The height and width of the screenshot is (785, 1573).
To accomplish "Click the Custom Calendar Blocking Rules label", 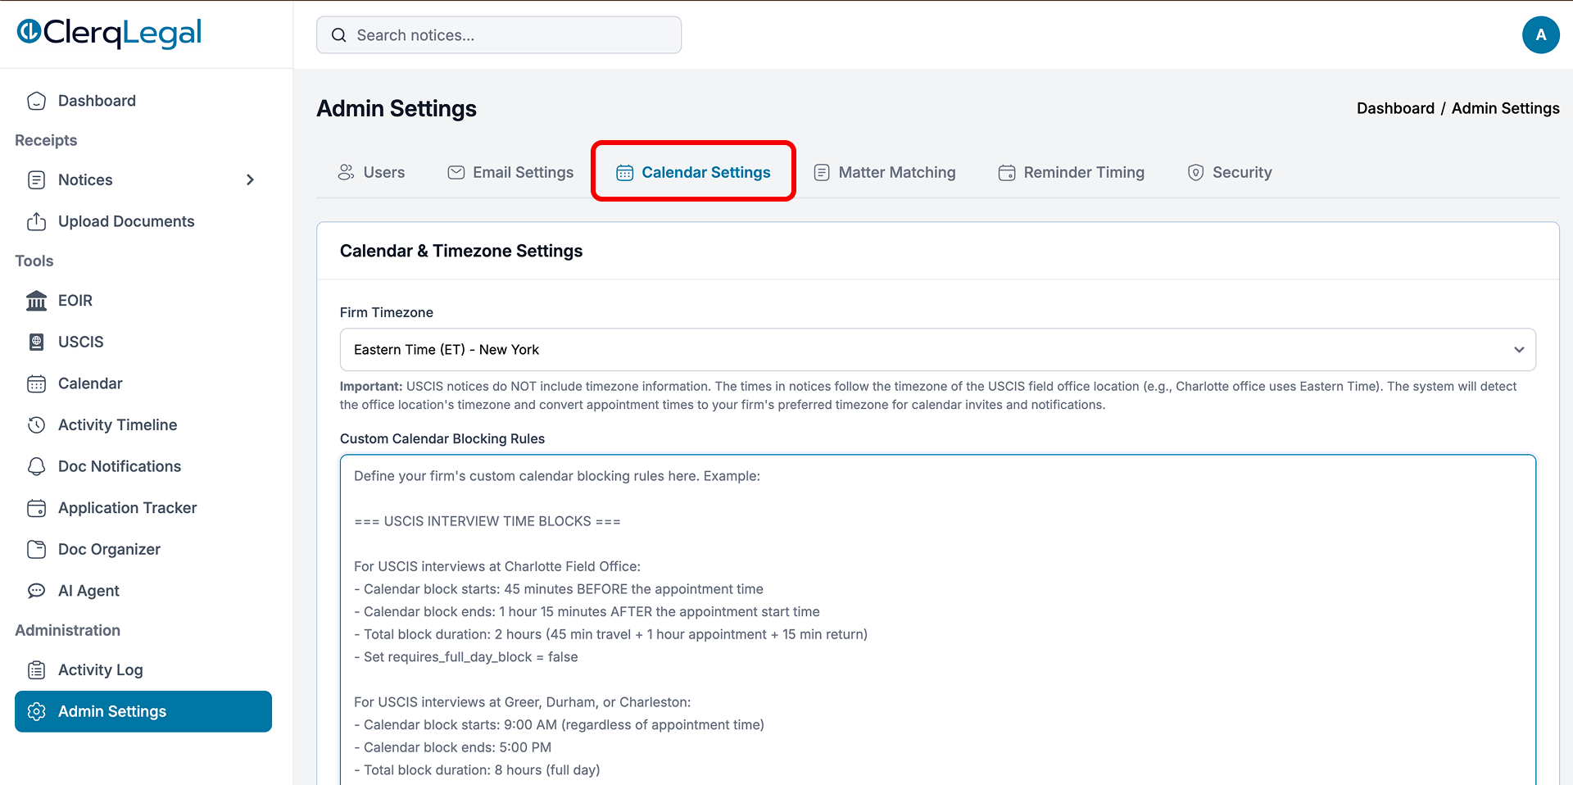I will tap(442, 438).
